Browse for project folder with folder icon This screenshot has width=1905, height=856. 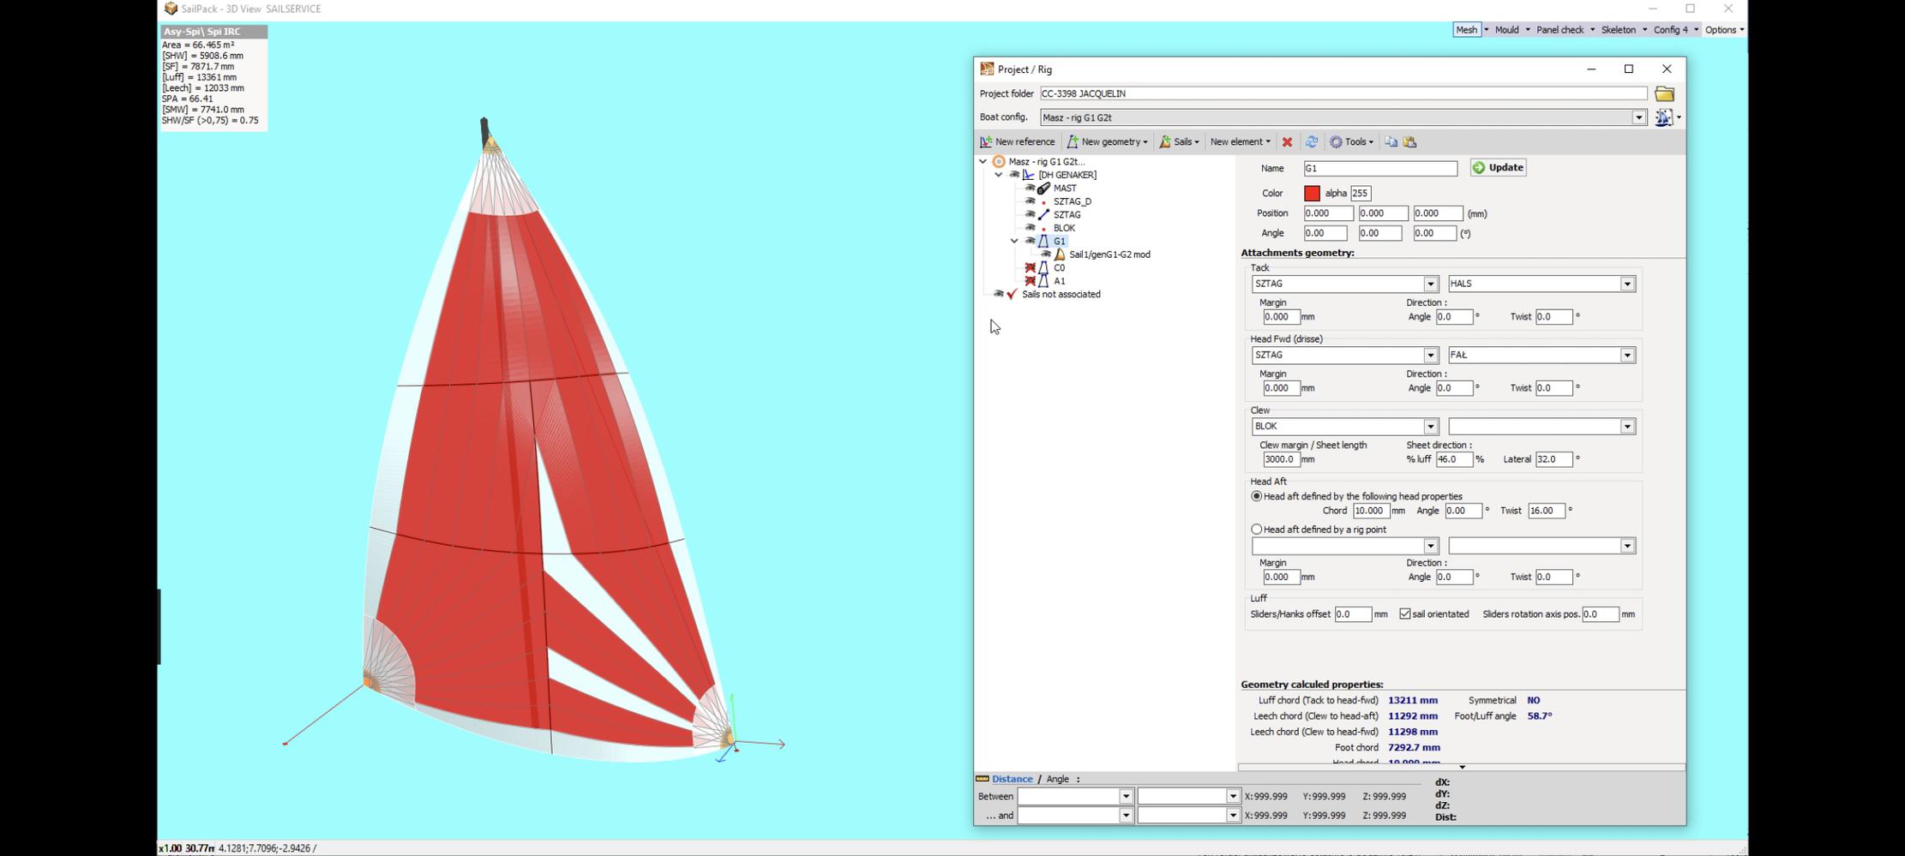[1664, 93]
